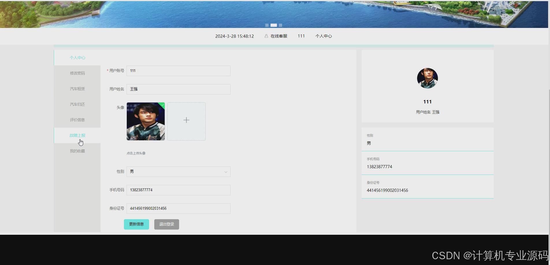This screenshot has height=265, width=550.
Task: Click 在线客服 link in top bar
Action: point(279,36)
